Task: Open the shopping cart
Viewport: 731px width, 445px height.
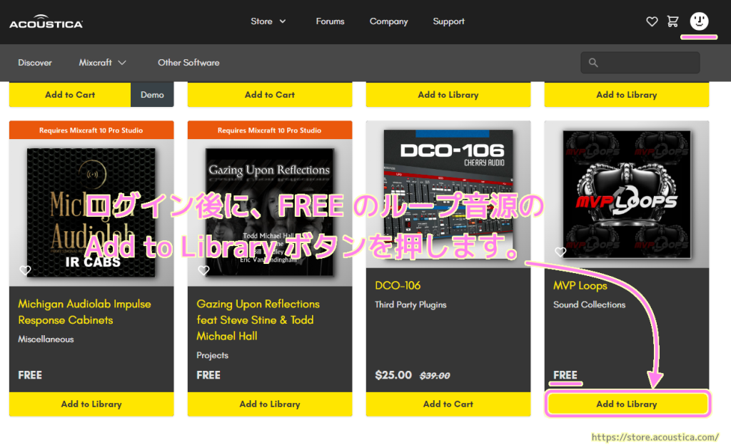Action: tap(672, 21)
